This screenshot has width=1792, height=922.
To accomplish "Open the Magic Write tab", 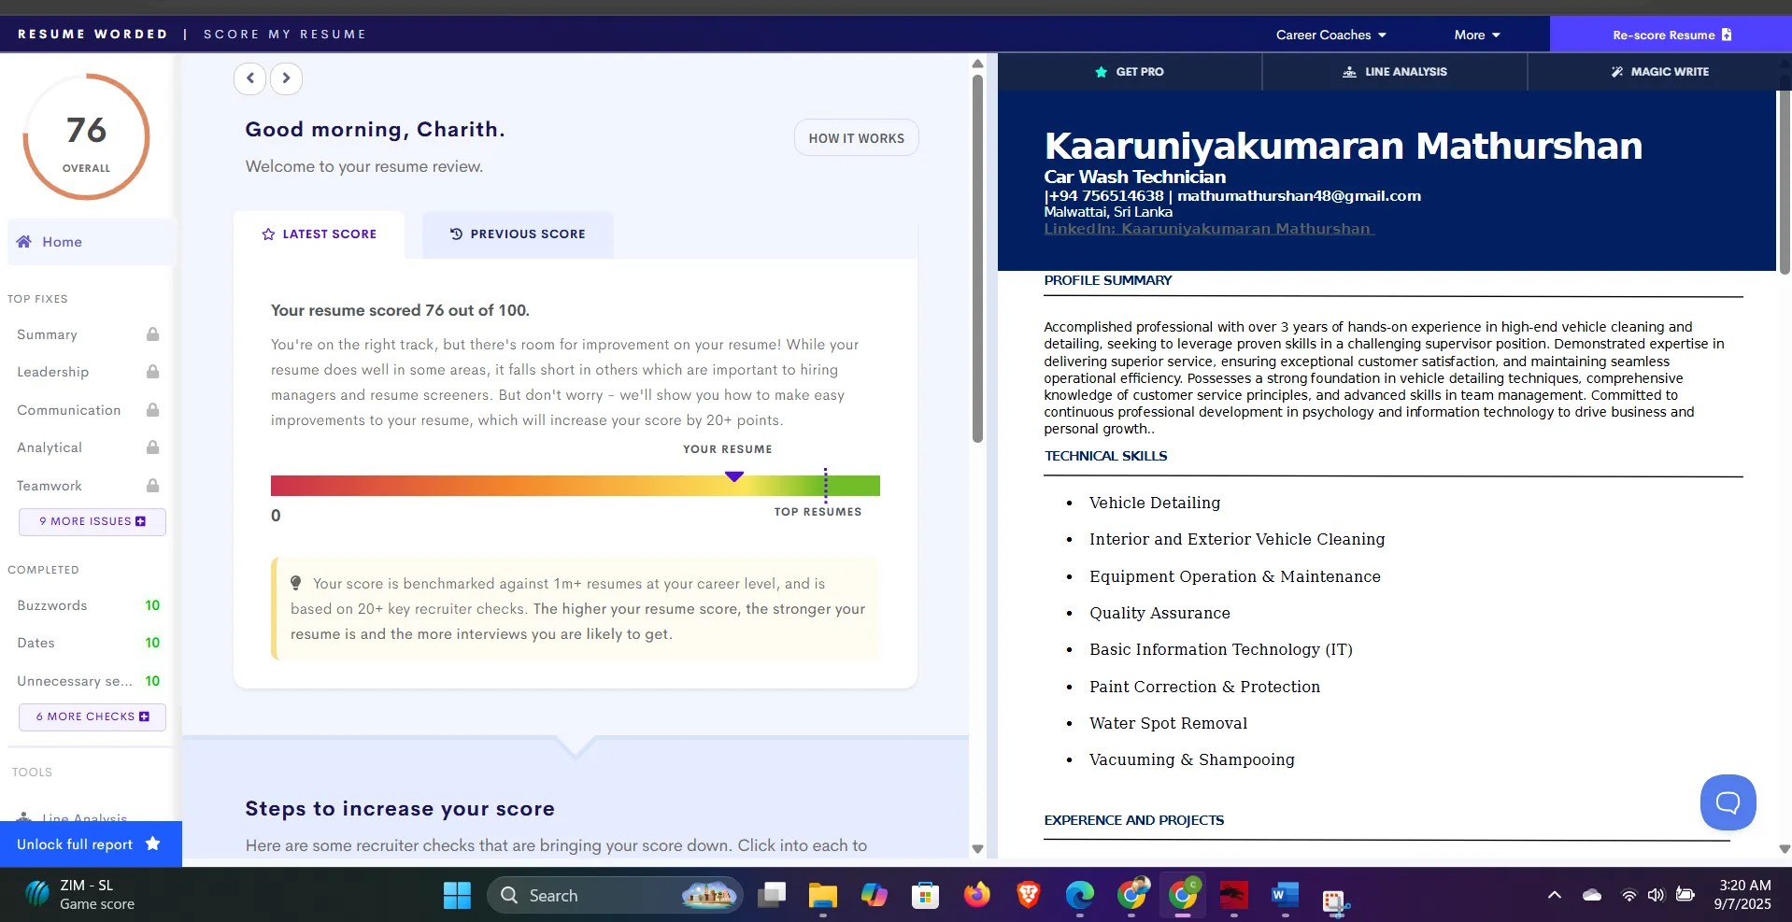I will click(1659, 72).
